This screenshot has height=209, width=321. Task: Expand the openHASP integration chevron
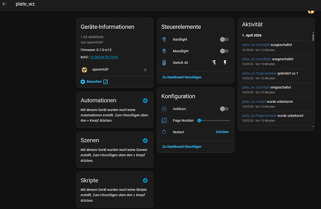145,70
